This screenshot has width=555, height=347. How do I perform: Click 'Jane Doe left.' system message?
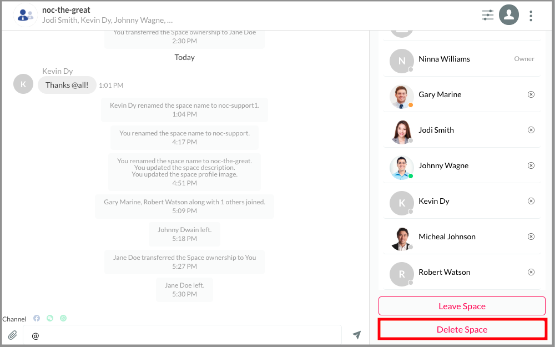pyautogui.click(x=184, y=289)
